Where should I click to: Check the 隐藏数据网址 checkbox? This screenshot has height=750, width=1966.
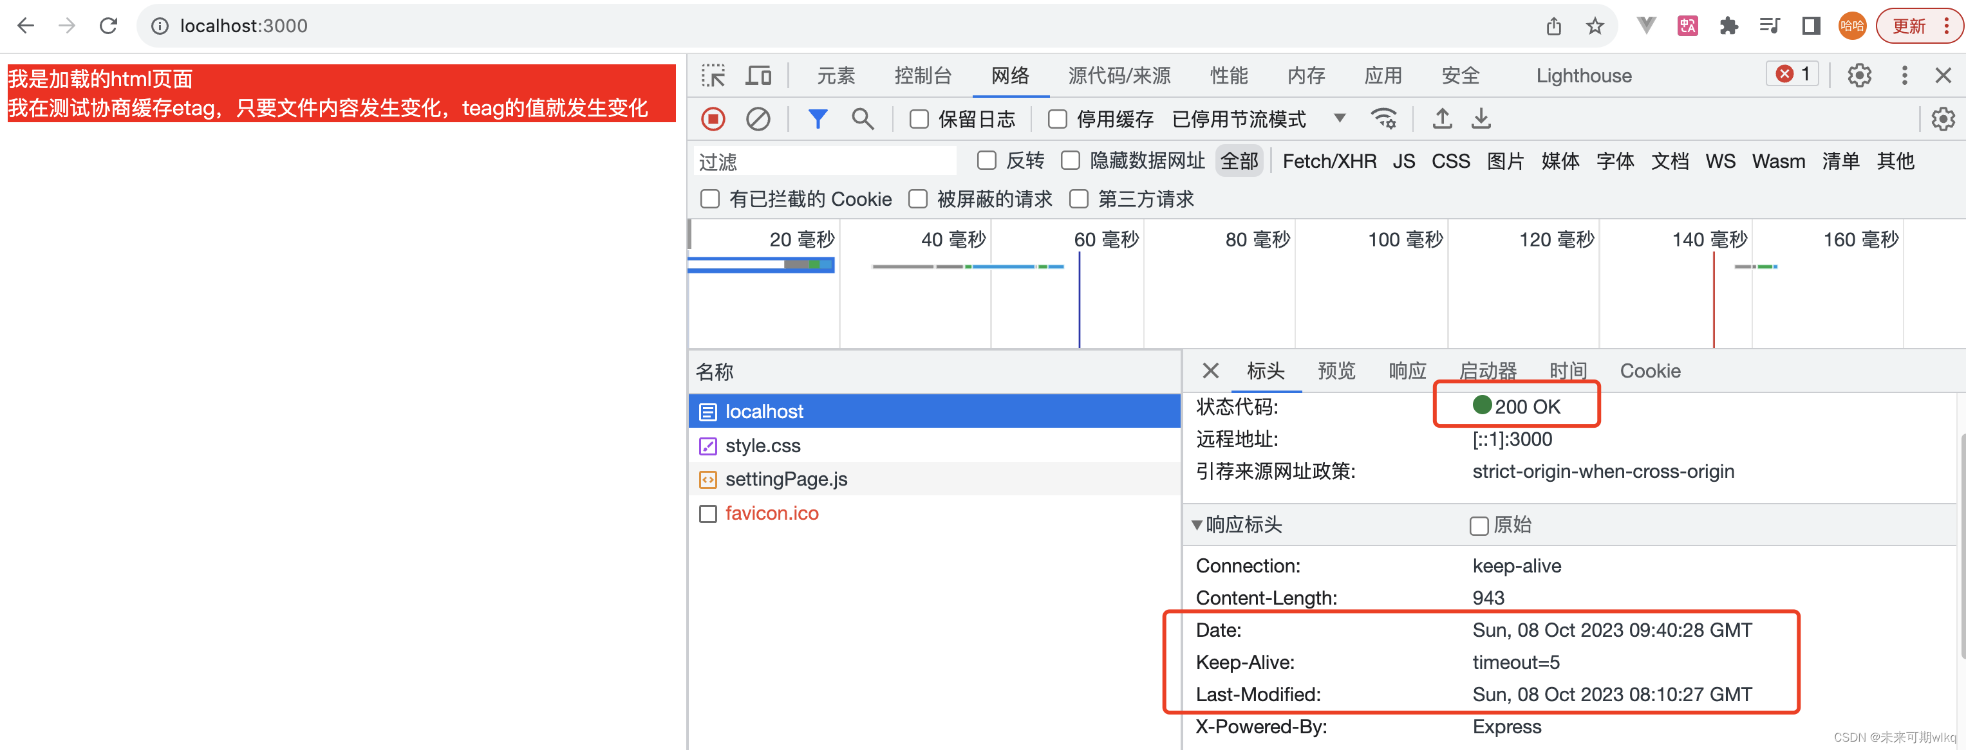pyautogui.click(x=1070, y=160)
